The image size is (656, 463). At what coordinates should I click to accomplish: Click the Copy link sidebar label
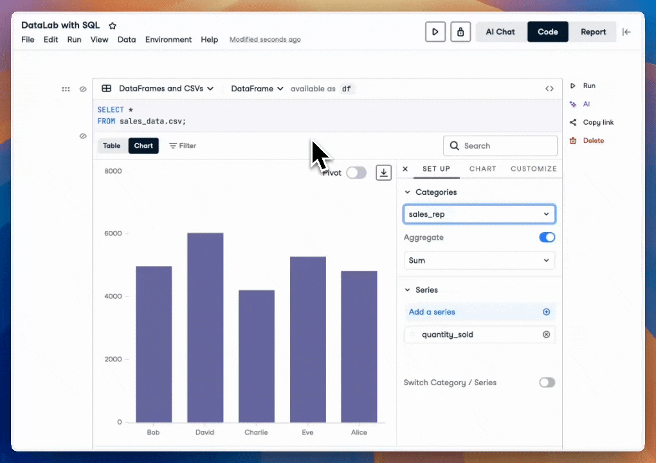tap(598, 122)
